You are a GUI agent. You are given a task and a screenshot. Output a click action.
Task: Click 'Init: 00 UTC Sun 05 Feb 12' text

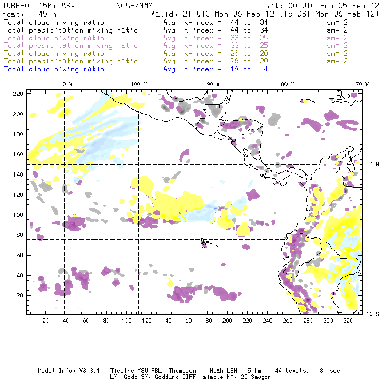pyautogui.click(x=320, y=6)
